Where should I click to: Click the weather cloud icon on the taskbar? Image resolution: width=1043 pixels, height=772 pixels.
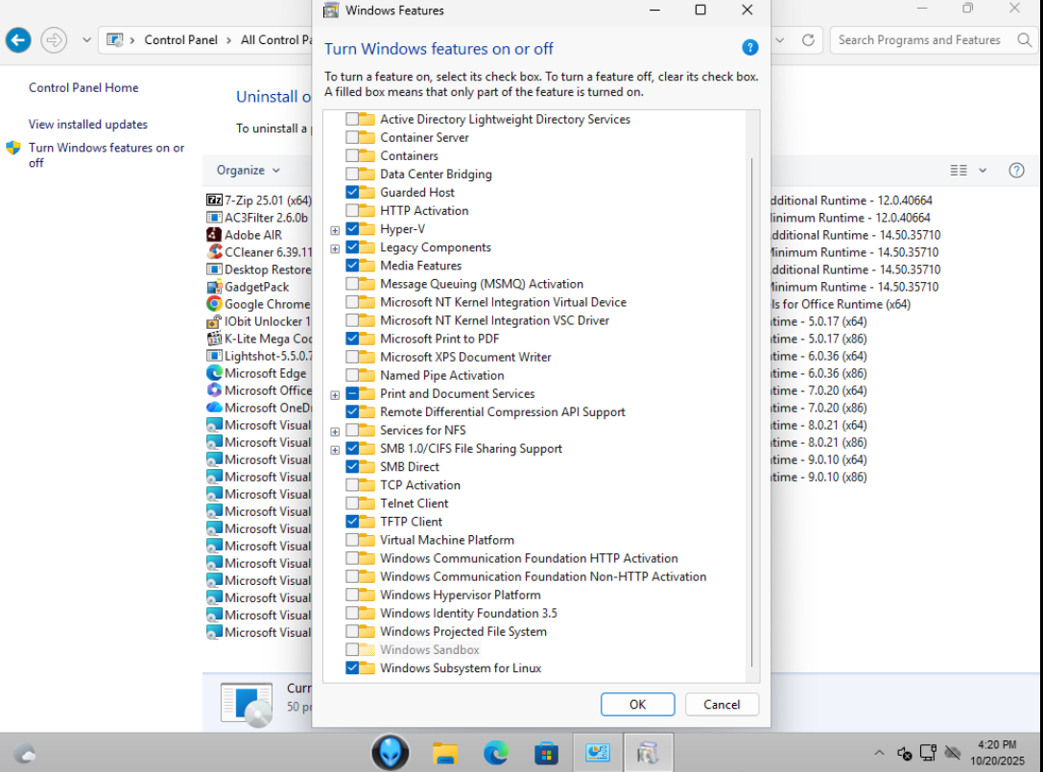[x=25, y=754]
